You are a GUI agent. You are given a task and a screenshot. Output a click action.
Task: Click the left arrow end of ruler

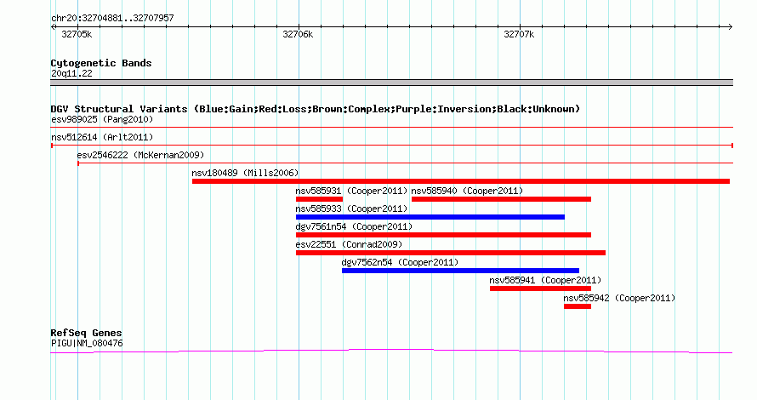click(x=53, y=26)
